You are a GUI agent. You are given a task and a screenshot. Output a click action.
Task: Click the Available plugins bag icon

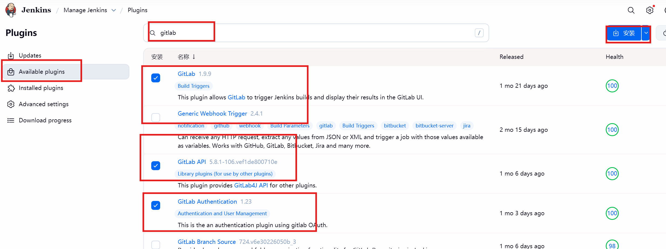(x=11, y=72)
